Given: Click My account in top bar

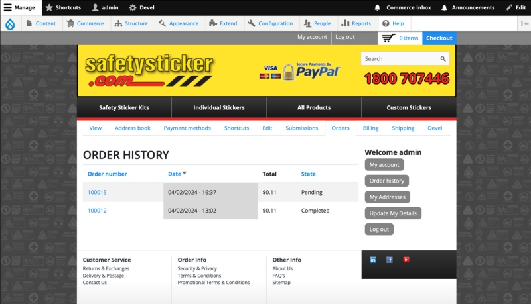Looking at the screenshot, I should click(312, 37).
